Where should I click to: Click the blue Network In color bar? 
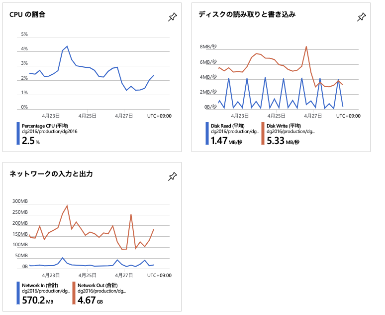pos(18,293)
